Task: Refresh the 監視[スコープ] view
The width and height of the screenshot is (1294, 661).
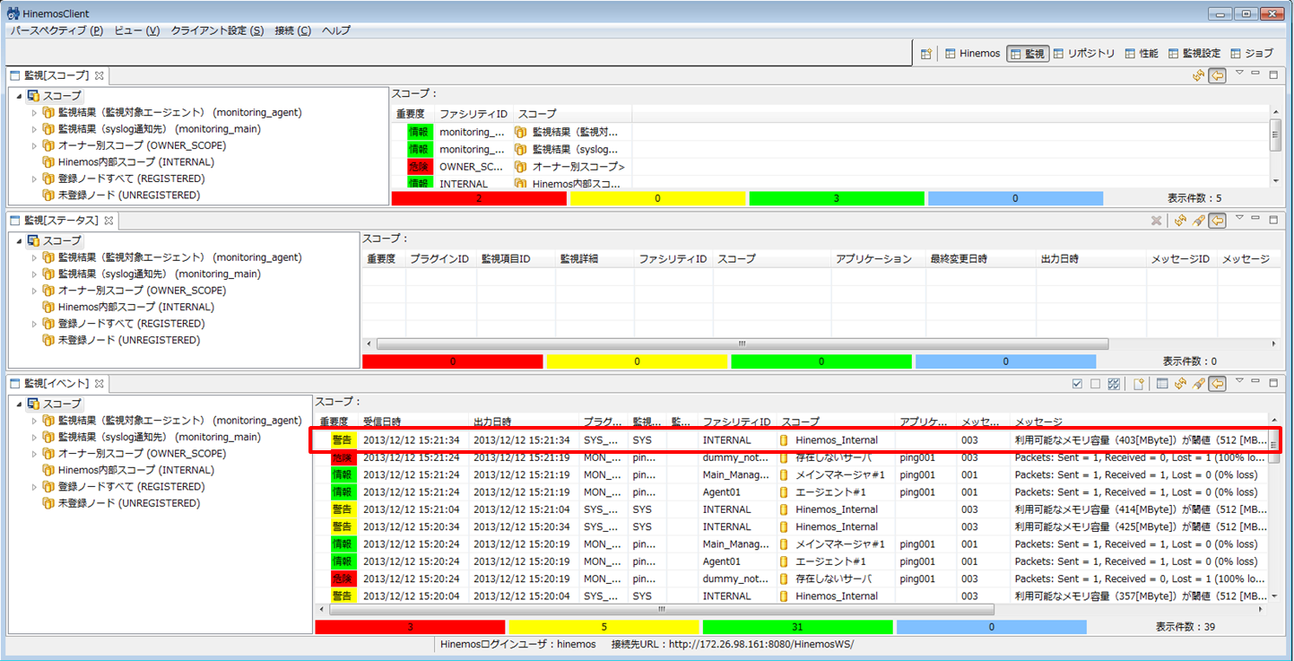Action: tap(1199, 75)
